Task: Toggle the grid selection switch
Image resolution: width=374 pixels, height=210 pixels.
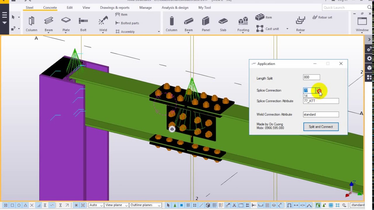Action: [x=214, y=205]
